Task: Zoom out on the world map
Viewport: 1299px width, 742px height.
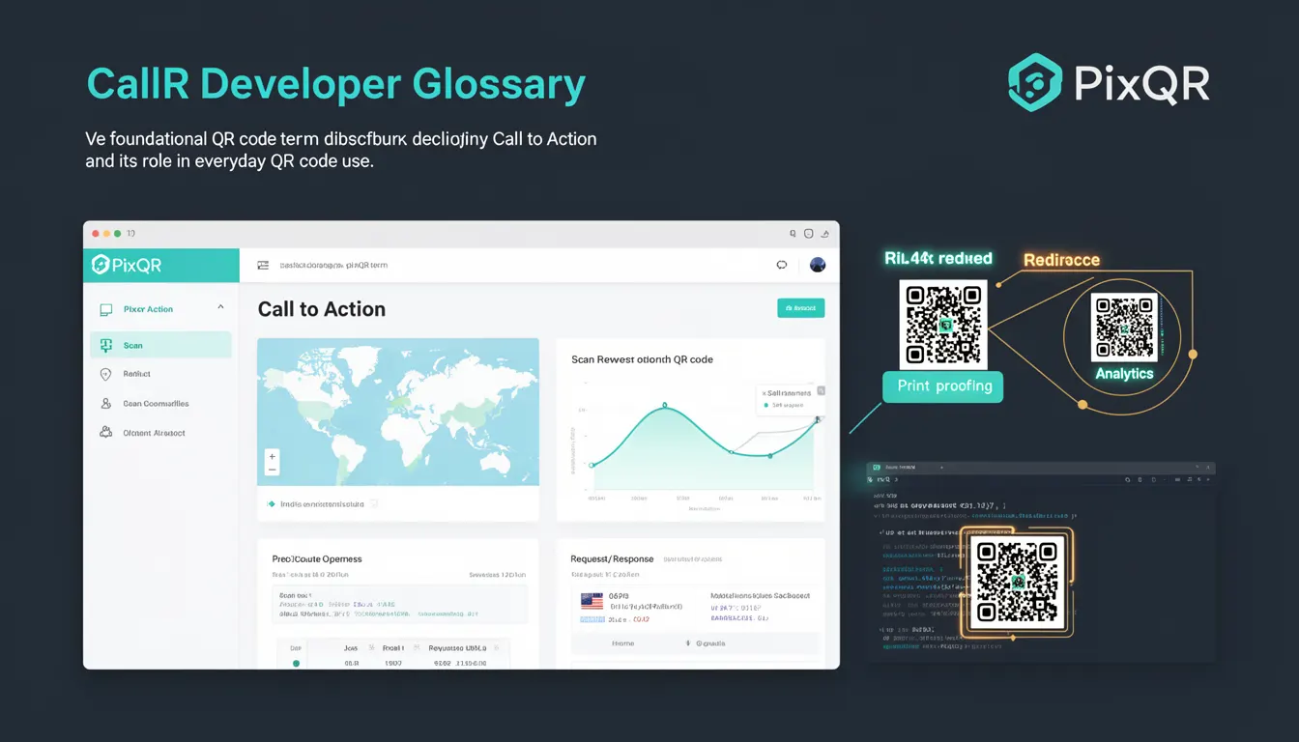Action: 272,470
